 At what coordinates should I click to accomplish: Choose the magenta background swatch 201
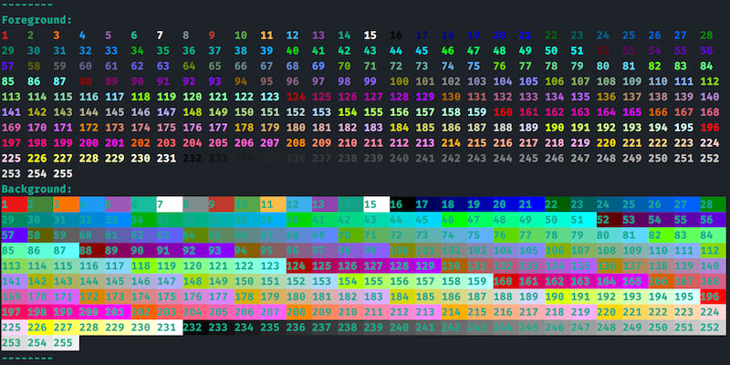tap(118, 312)
